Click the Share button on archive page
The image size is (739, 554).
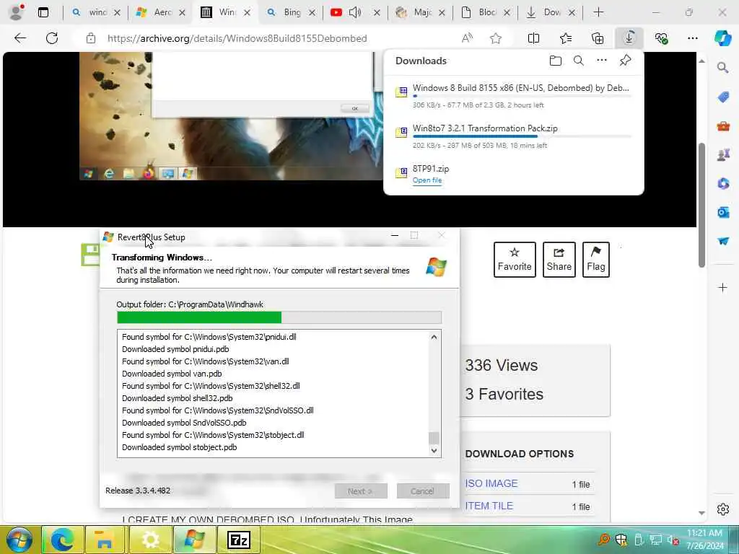tap(559, 260)
